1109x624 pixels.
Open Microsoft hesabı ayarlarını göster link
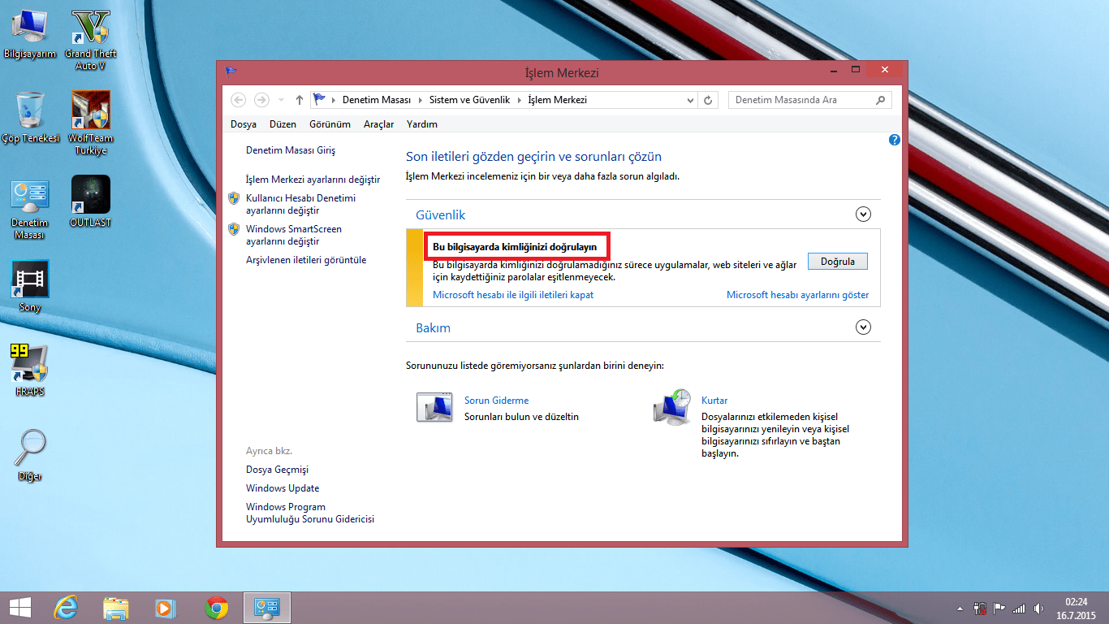pyautogui.click(x=797, y=295)
